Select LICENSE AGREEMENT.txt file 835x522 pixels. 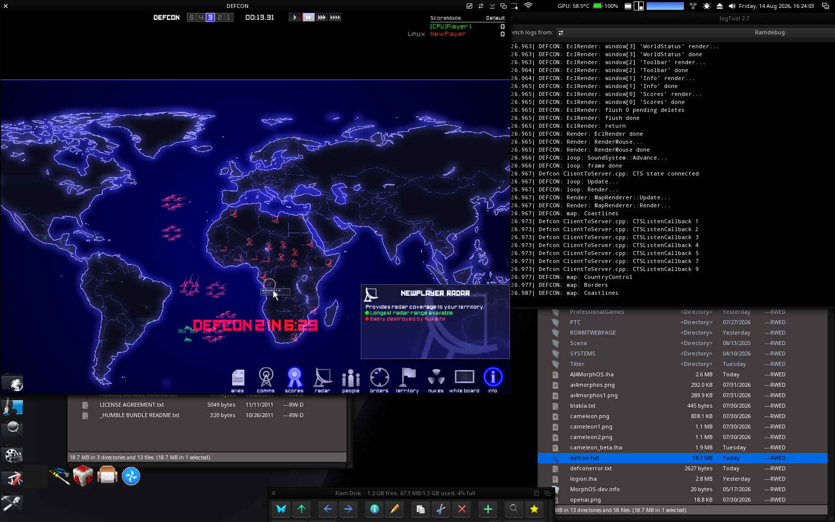point(207,405)
